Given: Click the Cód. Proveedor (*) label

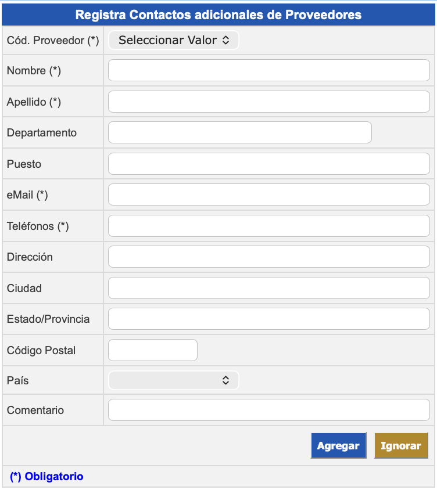Looking at the screenshot, I should [x=53, y=41].
